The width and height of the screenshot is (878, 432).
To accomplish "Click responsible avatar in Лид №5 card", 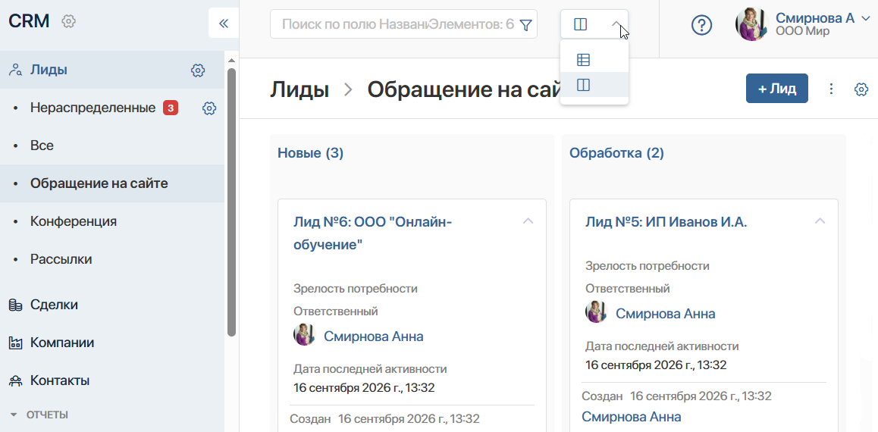I will tap(597, 311).
